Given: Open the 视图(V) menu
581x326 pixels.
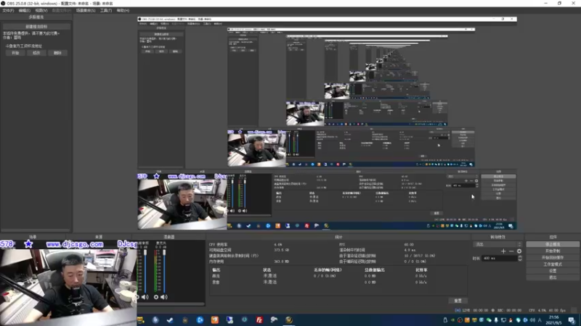Looking at the screenshot, I should coord(41,10).
